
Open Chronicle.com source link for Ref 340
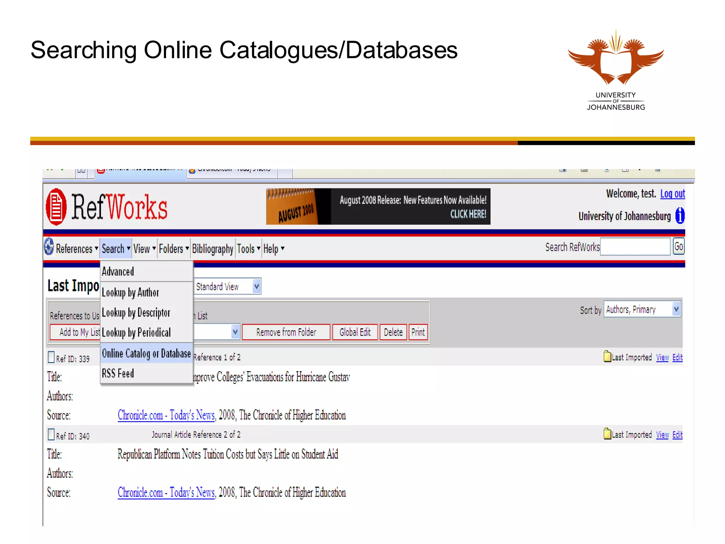pos(166,492)
